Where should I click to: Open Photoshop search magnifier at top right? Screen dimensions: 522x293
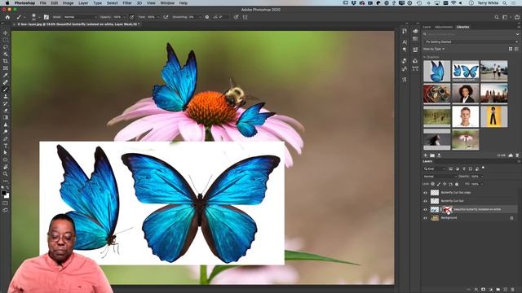click(497, 17)
